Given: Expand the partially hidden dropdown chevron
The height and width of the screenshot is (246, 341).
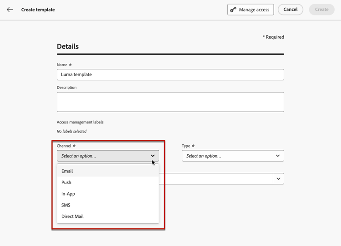Looking at the screenshot, I should pos(278,179).
